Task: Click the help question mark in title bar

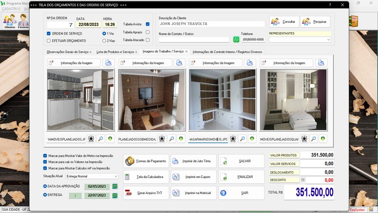Action: (330, 5)
